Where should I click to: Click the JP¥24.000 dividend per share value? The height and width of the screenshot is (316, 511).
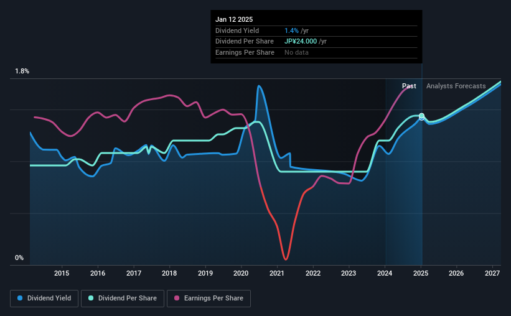point(301,42)
